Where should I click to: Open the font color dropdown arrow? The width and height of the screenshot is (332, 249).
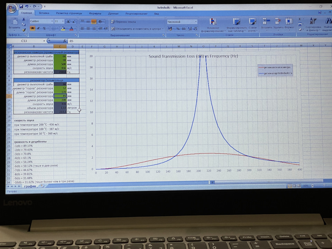pyautogui.click(x=75, y=28)
